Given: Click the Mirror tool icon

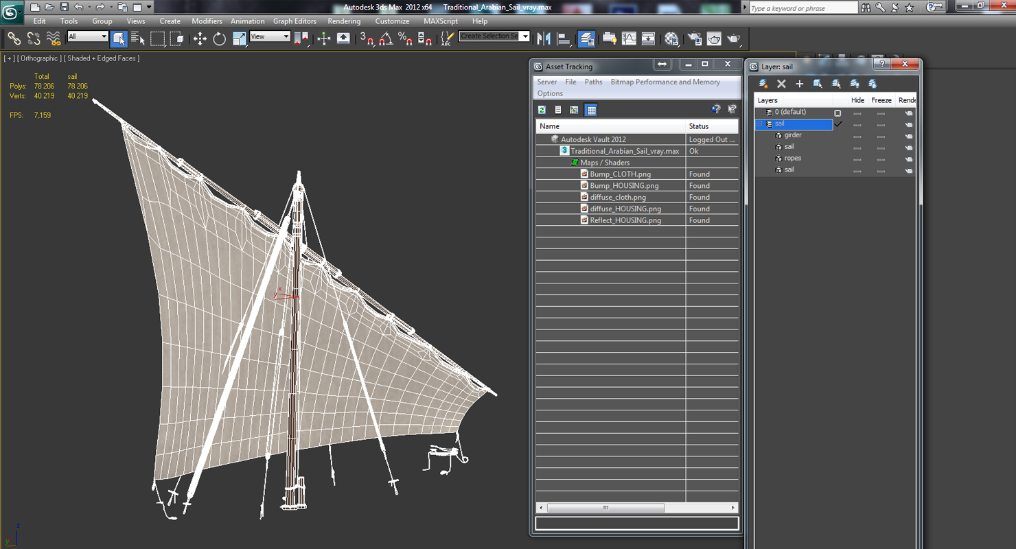Looking at the screenshot, I should [x=544, y=38].
